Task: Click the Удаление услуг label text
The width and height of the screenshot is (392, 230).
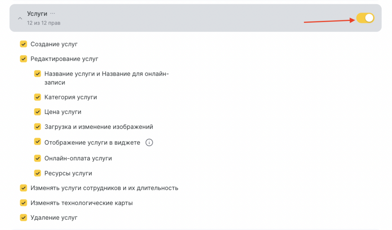Action: click(54, 218)
